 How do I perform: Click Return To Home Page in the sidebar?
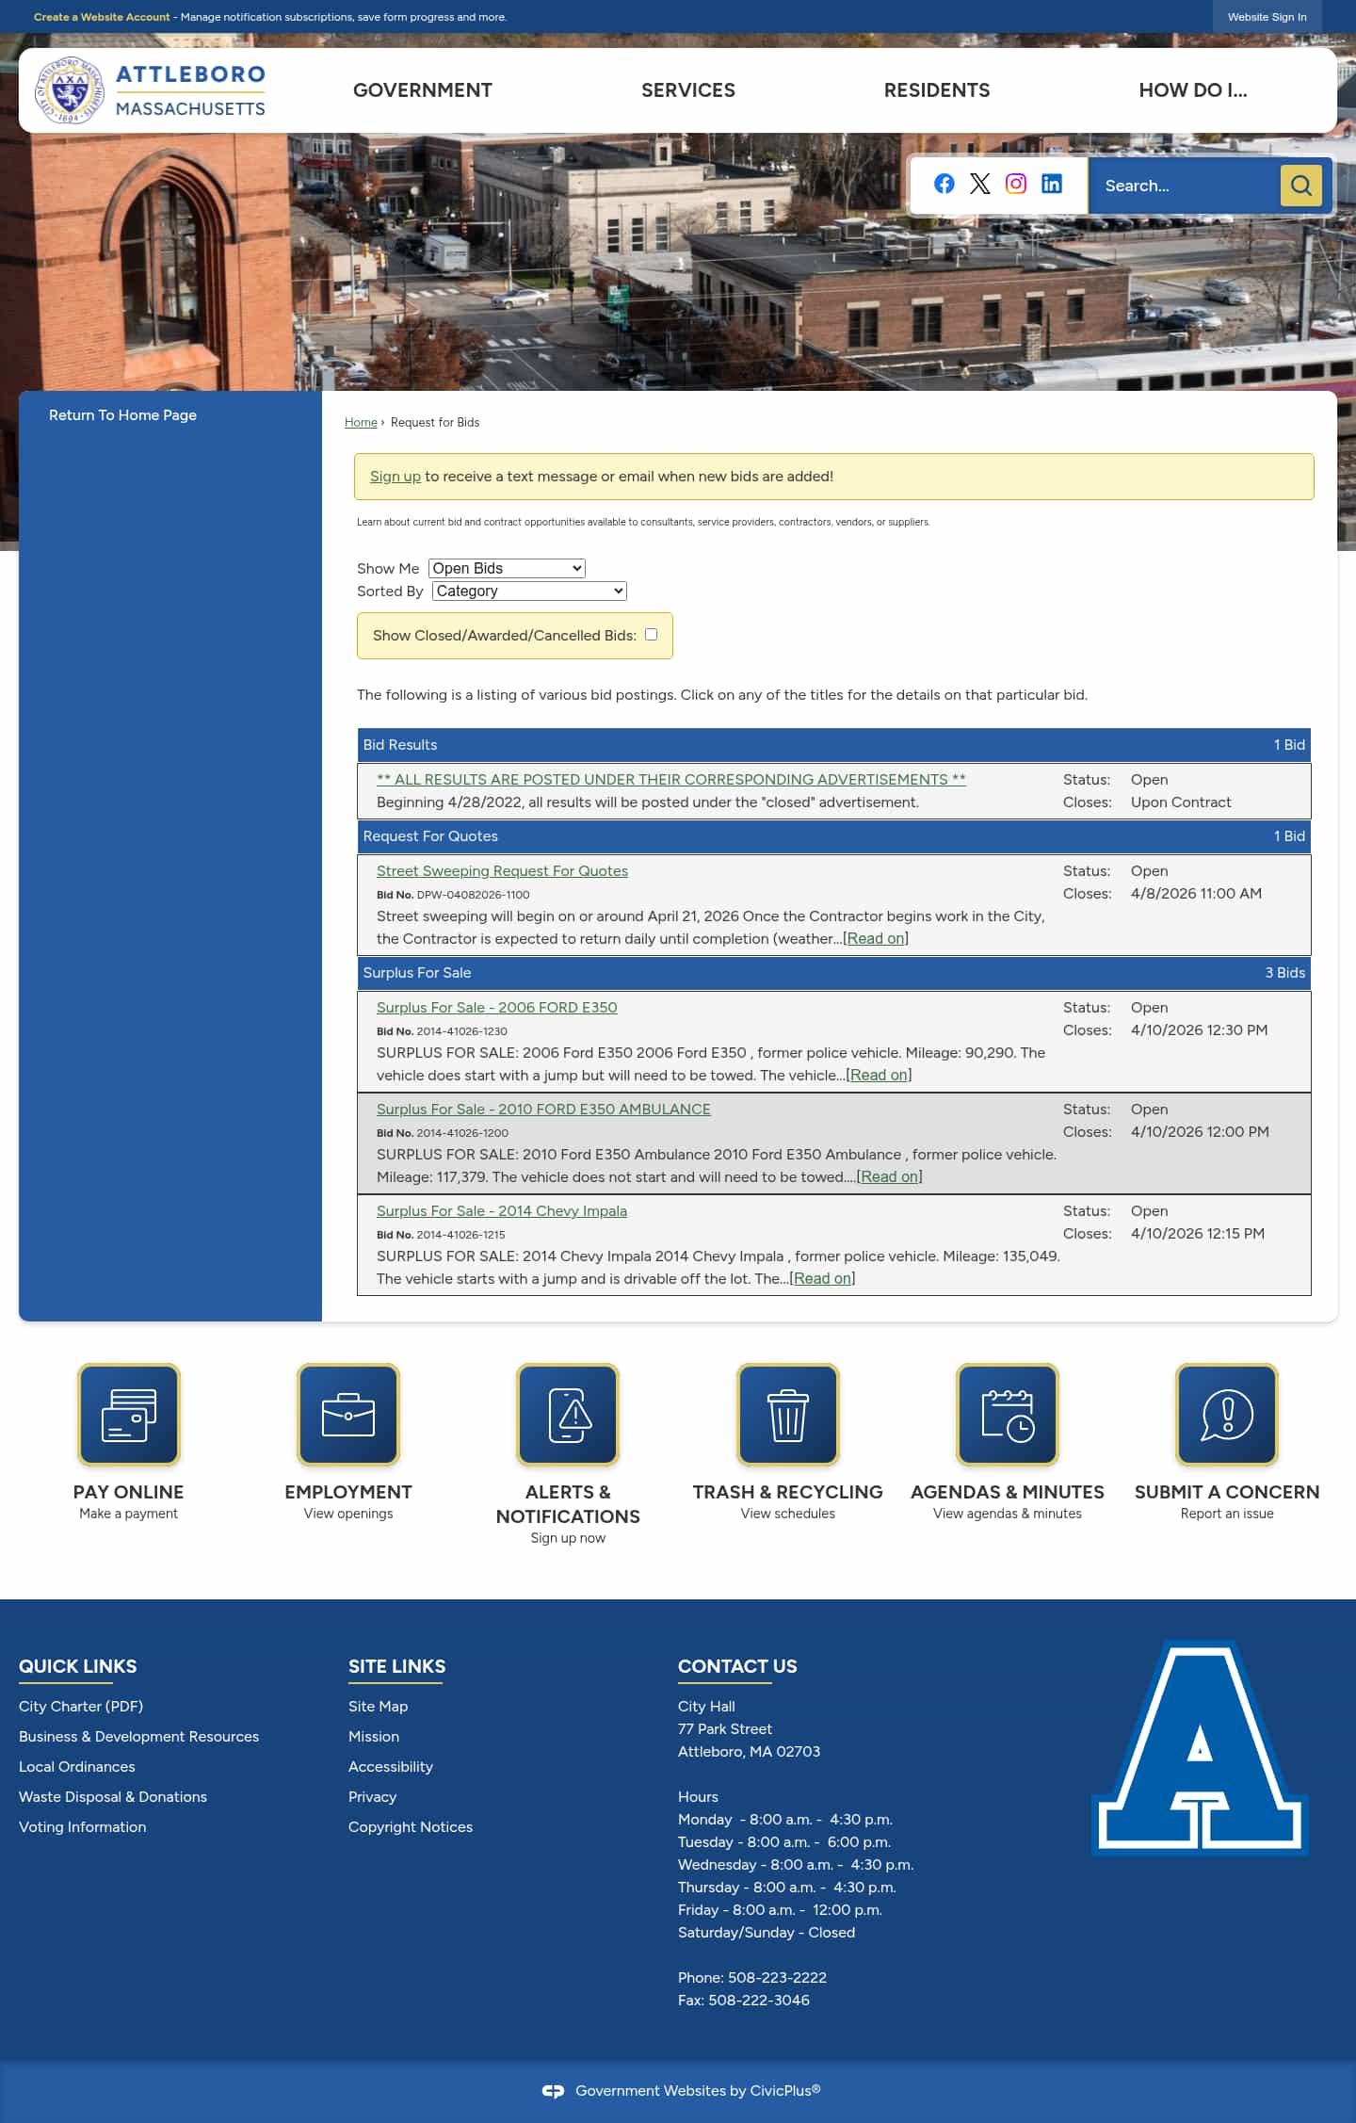(x=122, y=414)
